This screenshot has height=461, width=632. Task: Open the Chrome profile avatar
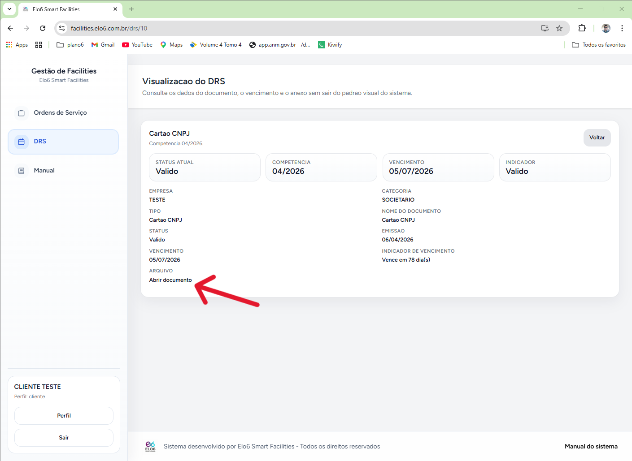606,28
